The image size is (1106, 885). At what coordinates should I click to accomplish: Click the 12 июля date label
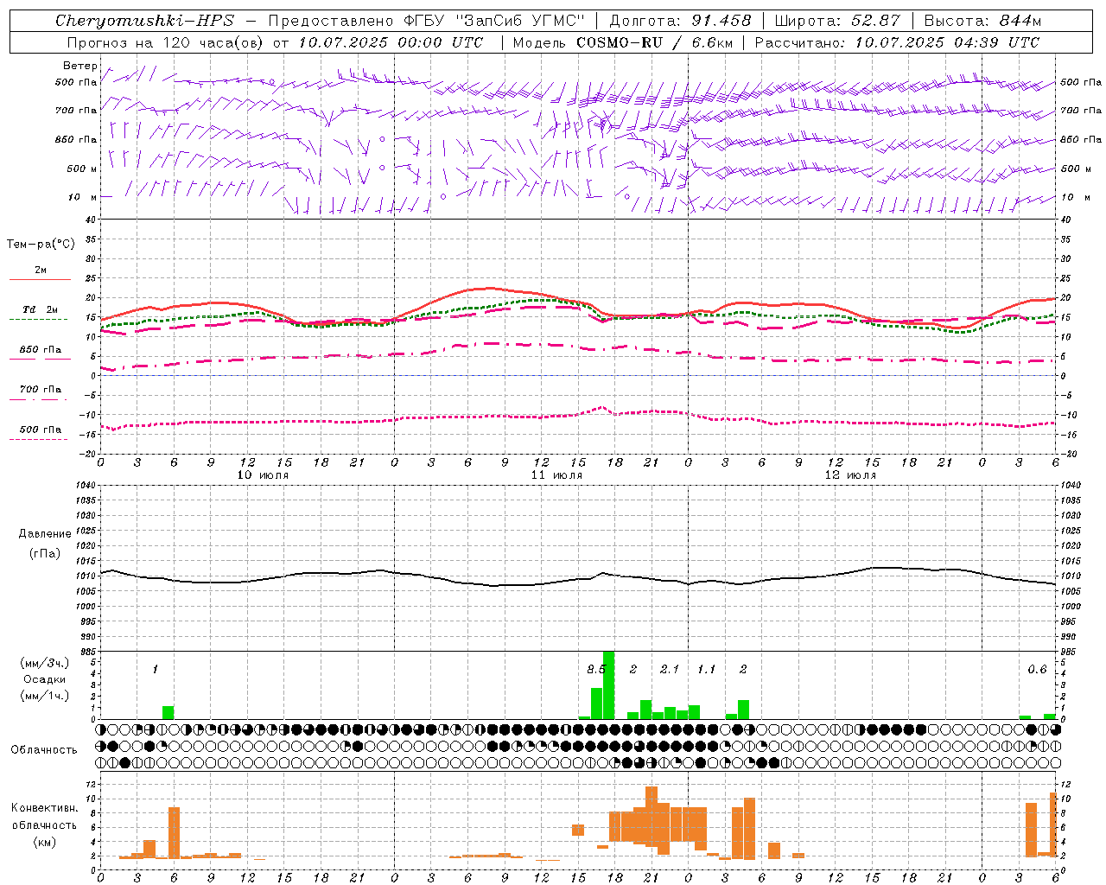[x=850, y=475]
